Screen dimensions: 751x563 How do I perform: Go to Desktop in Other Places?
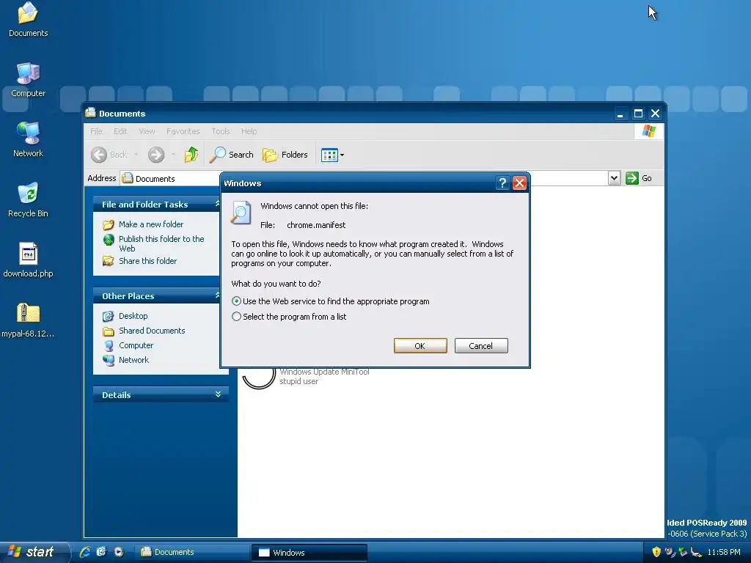pyautogui.click(x=133, y=316)
